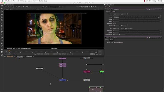
Task: Open the shutter offset start dropdown
Action: tap(116, 34)
